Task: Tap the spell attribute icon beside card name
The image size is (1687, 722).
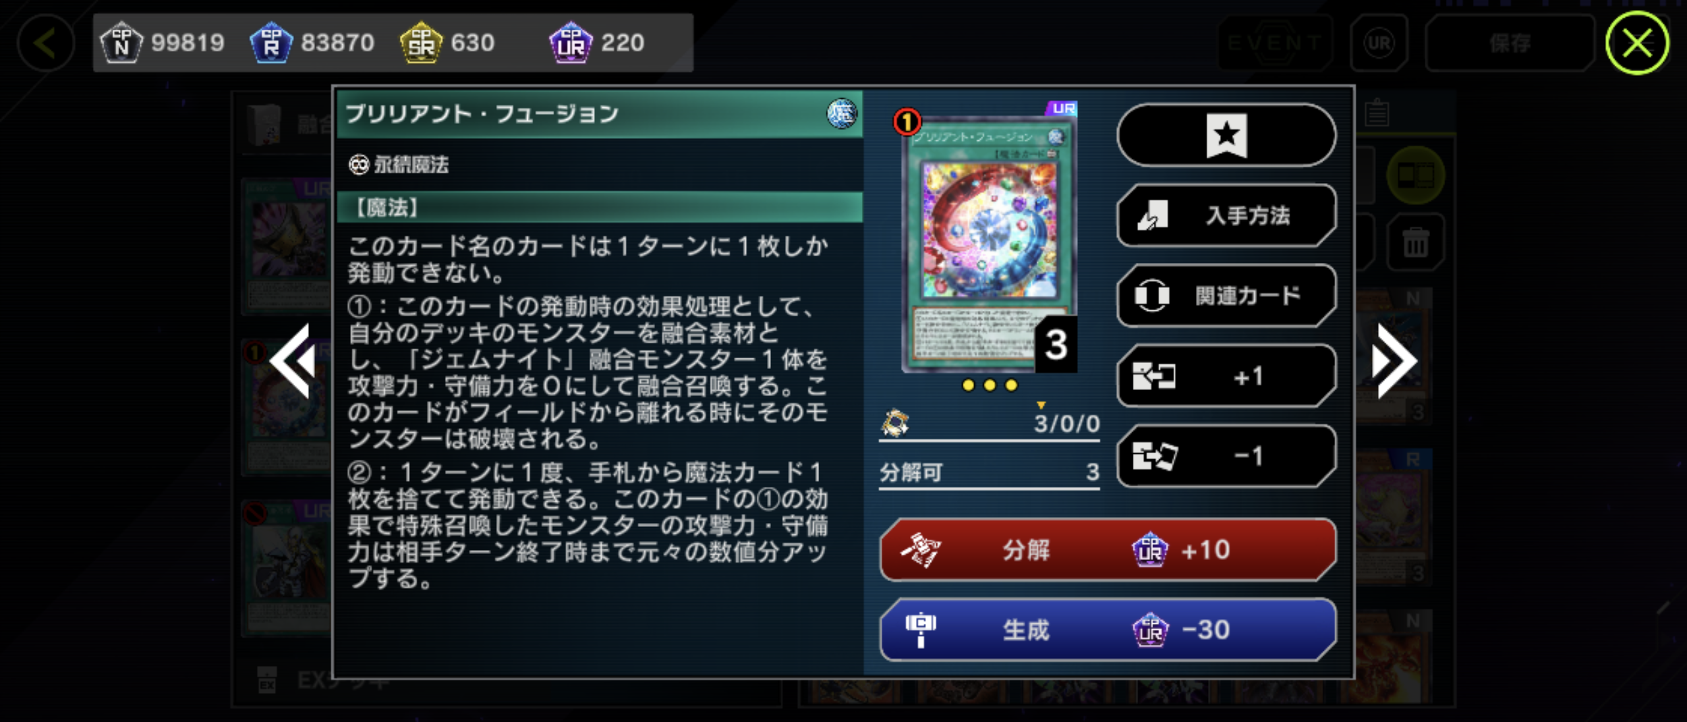Action: point(842,114)
